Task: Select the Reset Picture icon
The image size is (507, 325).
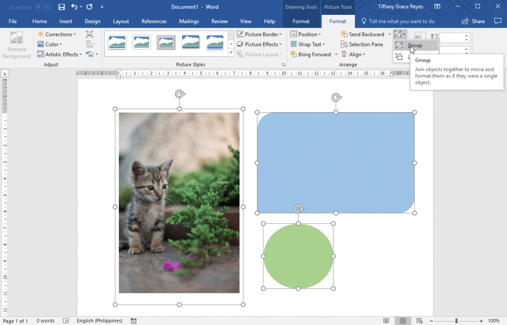Action: point(89,54)
